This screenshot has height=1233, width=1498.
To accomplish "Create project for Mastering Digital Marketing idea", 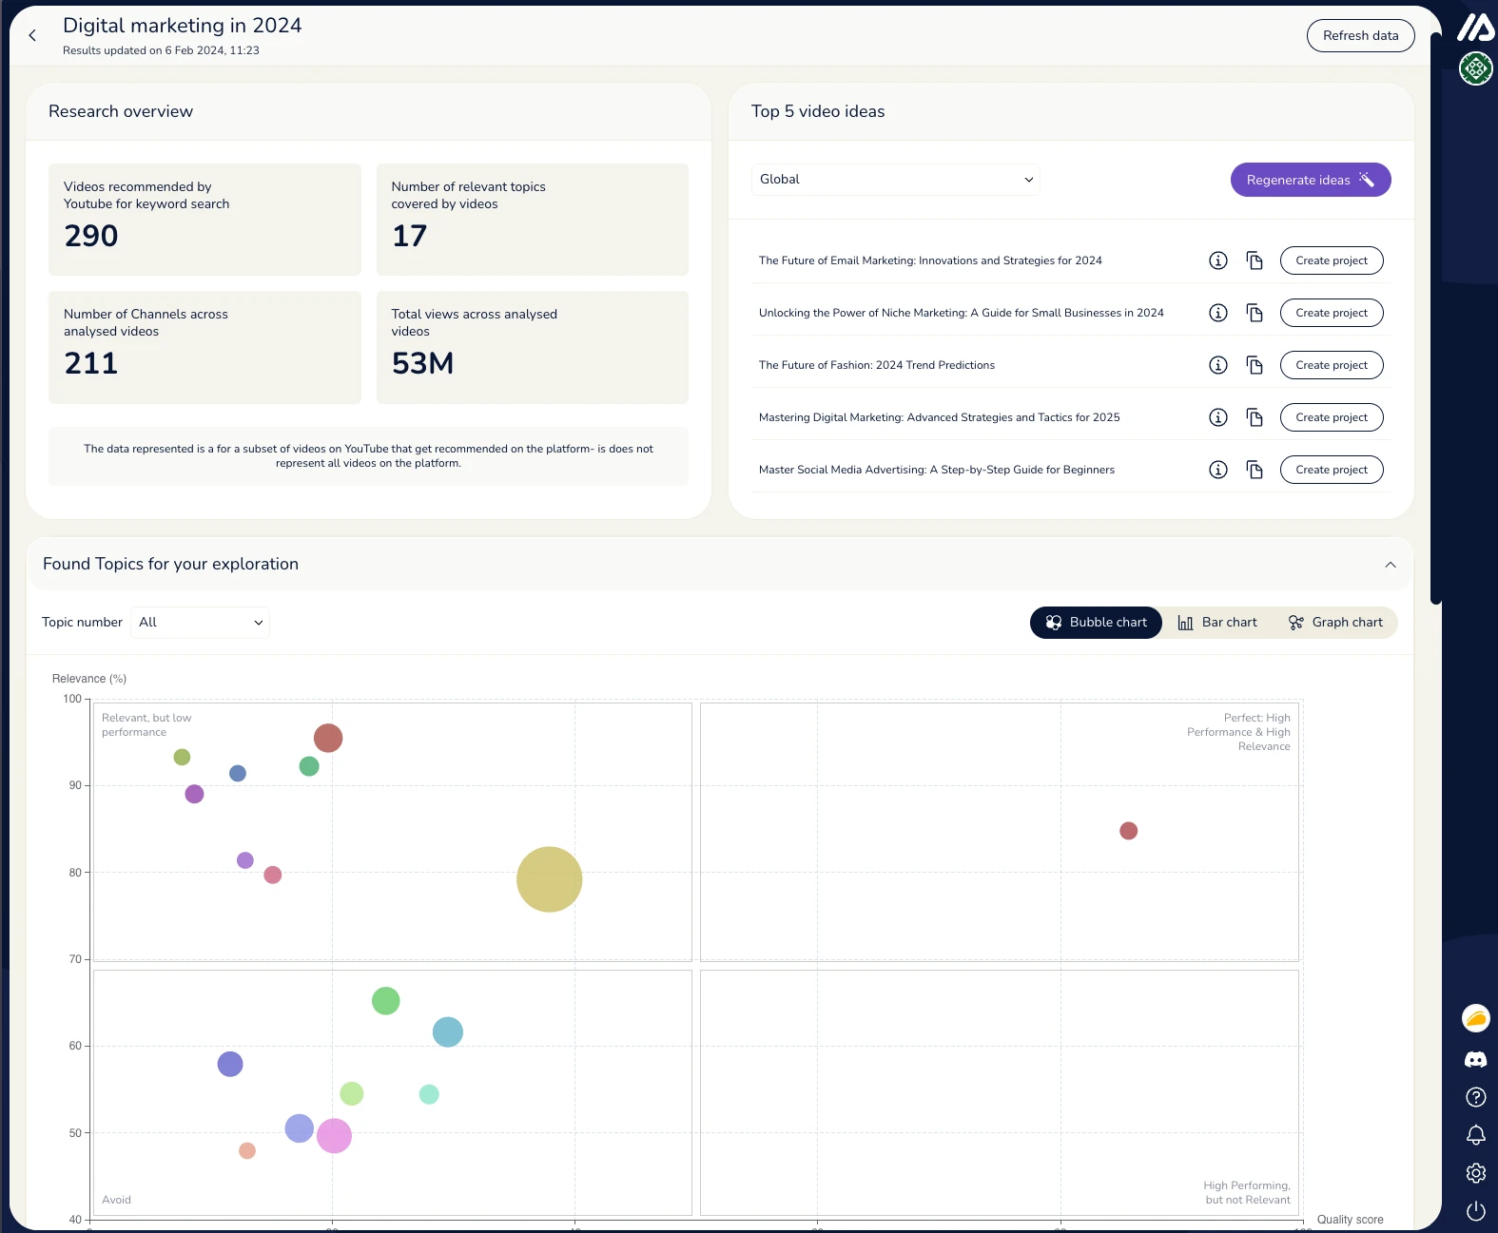I will coord(1331,417).
